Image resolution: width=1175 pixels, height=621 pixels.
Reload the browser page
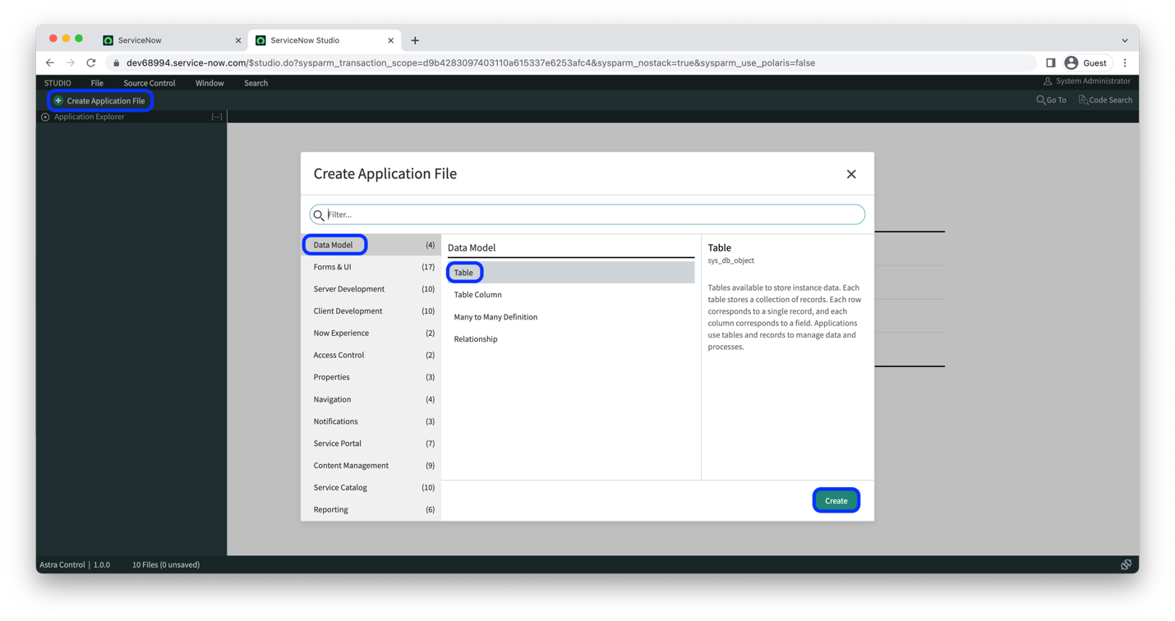pos(91,62)
